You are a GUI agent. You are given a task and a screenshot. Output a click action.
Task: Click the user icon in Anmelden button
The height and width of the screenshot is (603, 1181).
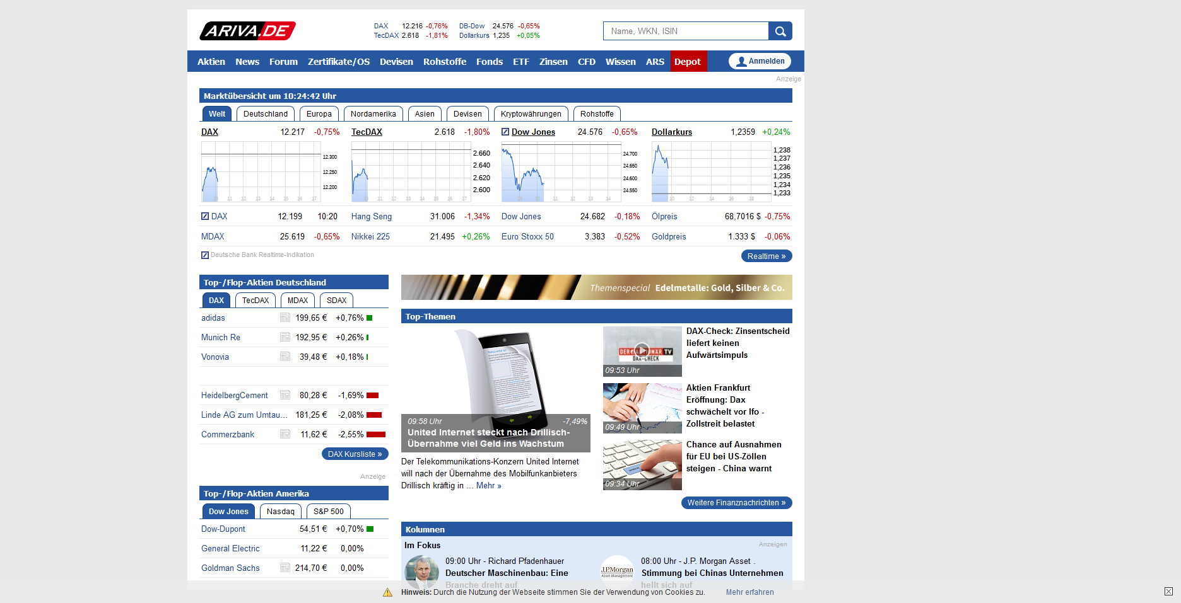pyautogui.click(x=741, y=61)
